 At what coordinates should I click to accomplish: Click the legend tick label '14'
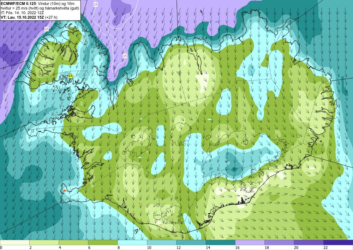(208, 248)
